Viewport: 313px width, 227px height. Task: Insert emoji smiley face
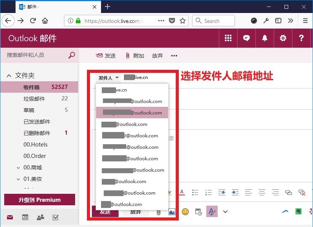click(185, 212)
